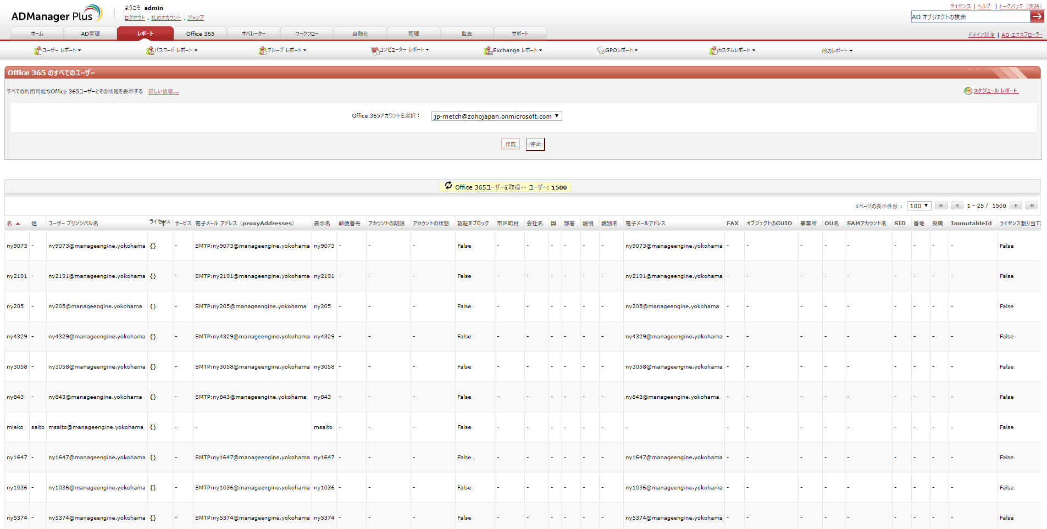Image resolution: width=1047 pixels, height=529 pixels.
Task: Click the Exchange レポート icon
Action: [x=488, y=51]
